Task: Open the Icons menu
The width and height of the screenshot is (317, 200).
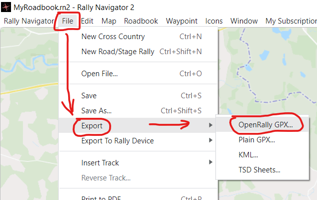Action: click(x=214, y=21)
